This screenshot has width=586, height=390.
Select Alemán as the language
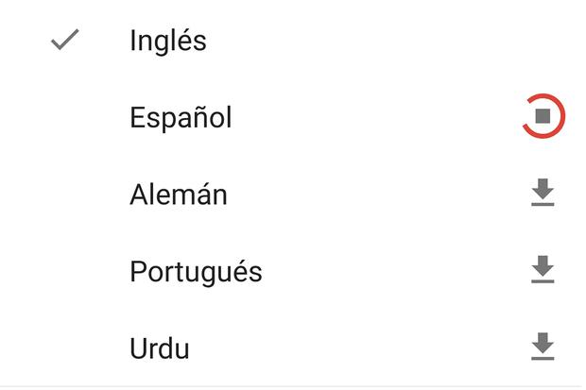[x=179, y=195]
